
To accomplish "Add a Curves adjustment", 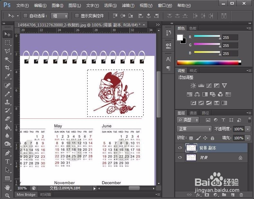I will [209, 85].
